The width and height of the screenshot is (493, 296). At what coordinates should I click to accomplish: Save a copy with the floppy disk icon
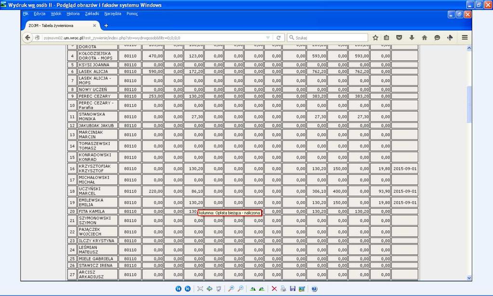pyautogui.click(x=293, y=289)
